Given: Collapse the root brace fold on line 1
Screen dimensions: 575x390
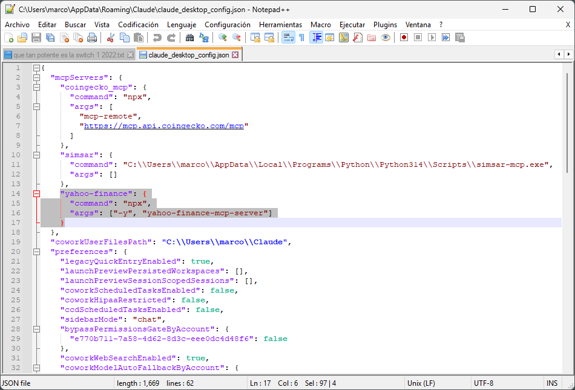Looking at the screenshot, I should (36, 68).
